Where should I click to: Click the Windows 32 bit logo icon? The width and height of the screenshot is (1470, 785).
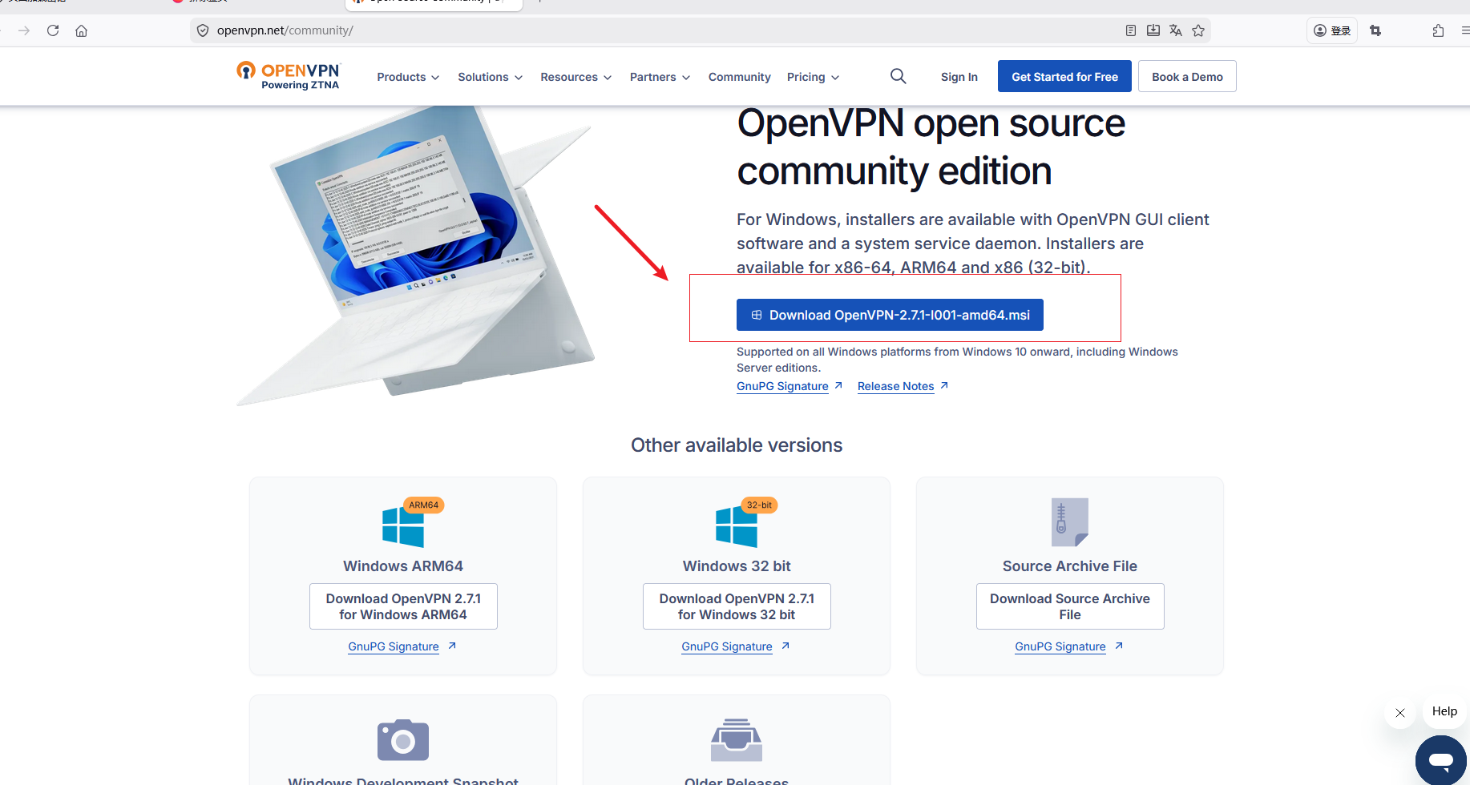[737, 527]
